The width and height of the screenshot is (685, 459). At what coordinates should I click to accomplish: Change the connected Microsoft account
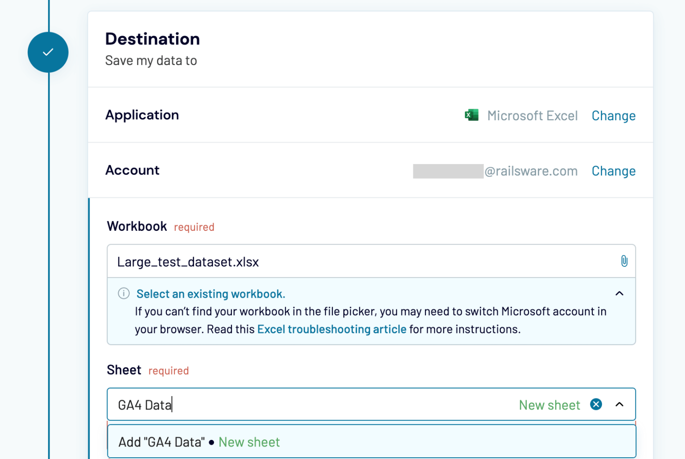pyautogui.click(x=614, y=171)
